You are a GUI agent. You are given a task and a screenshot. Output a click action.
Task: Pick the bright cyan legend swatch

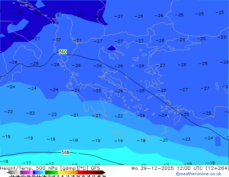coord(44,172)
